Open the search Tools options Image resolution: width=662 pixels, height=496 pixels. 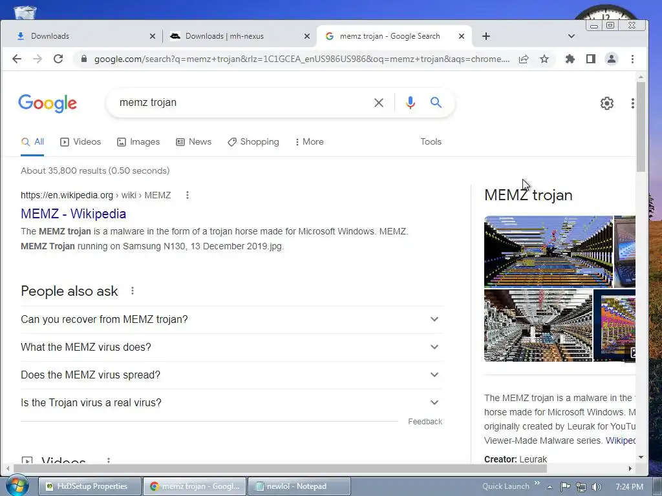431,141
